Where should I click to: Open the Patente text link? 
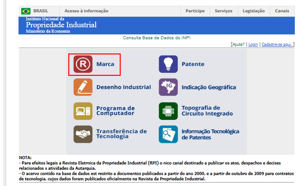(x=193, y=64)
